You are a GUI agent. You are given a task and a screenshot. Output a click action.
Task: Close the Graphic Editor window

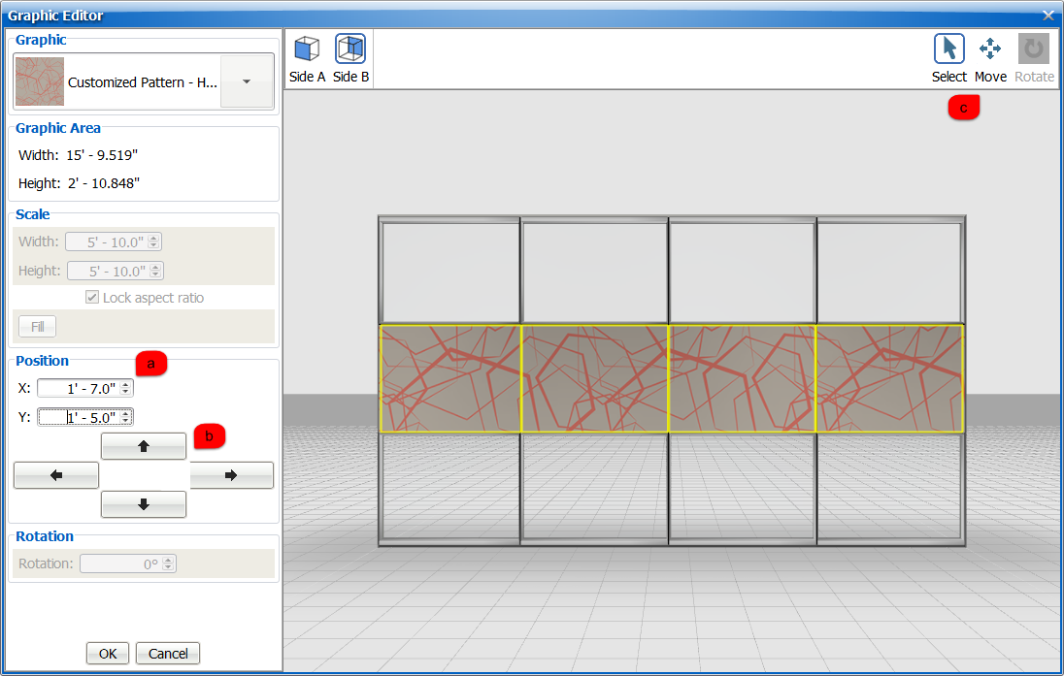pyautogui.click(x=1048, y=16)
